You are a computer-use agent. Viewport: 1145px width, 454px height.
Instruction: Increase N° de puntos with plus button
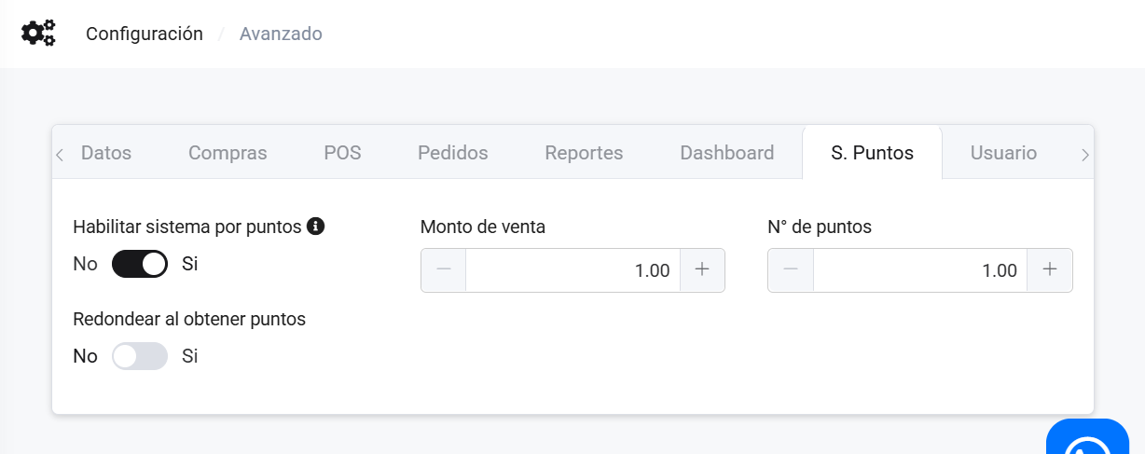[1049, 270]
